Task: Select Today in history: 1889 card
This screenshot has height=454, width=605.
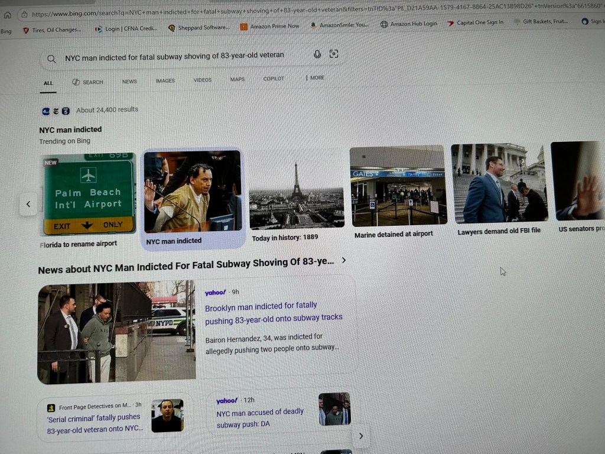Action: [296, 195]
